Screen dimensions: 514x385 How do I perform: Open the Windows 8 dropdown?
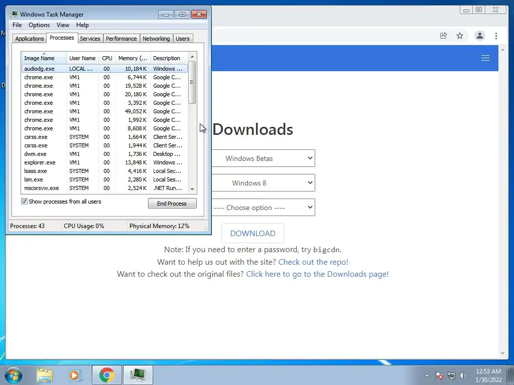(264, 183)
